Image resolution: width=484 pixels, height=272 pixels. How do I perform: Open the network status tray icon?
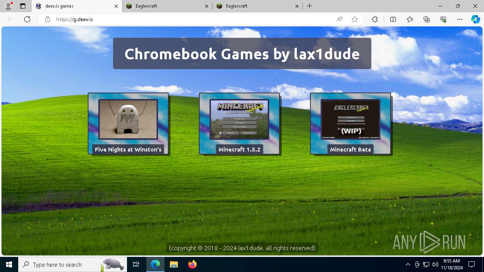click(x=426, y=264)
